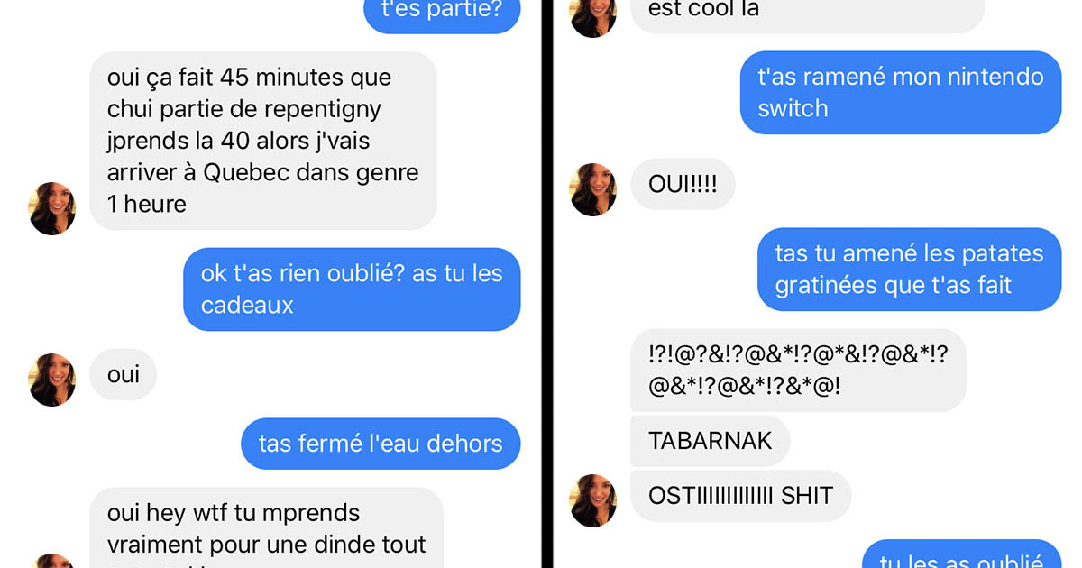Tap the 'patates gratinées' blue message
The height and width of the screenshot is (568, 1082).
(910, 270)
